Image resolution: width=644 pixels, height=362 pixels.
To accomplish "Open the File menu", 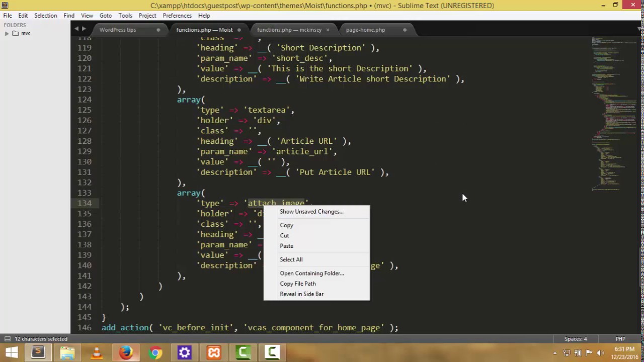I will point(8,16).
